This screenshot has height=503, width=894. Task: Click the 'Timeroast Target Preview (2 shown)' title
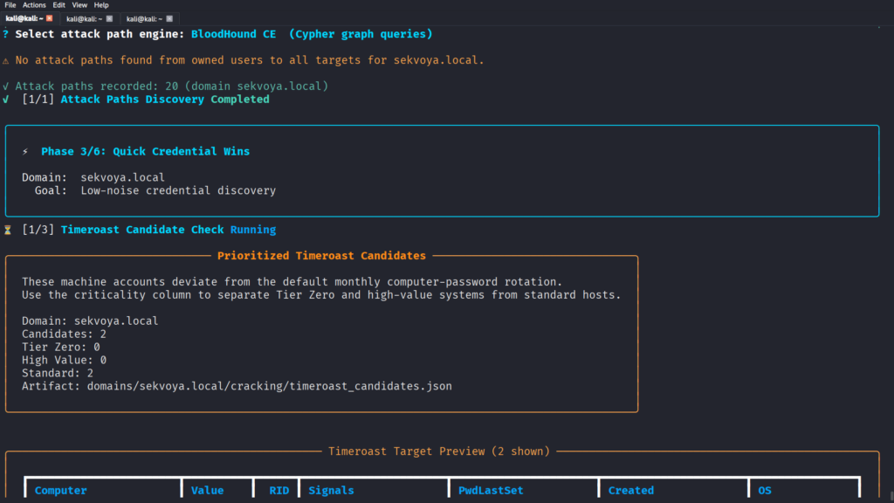click(439, 451)
